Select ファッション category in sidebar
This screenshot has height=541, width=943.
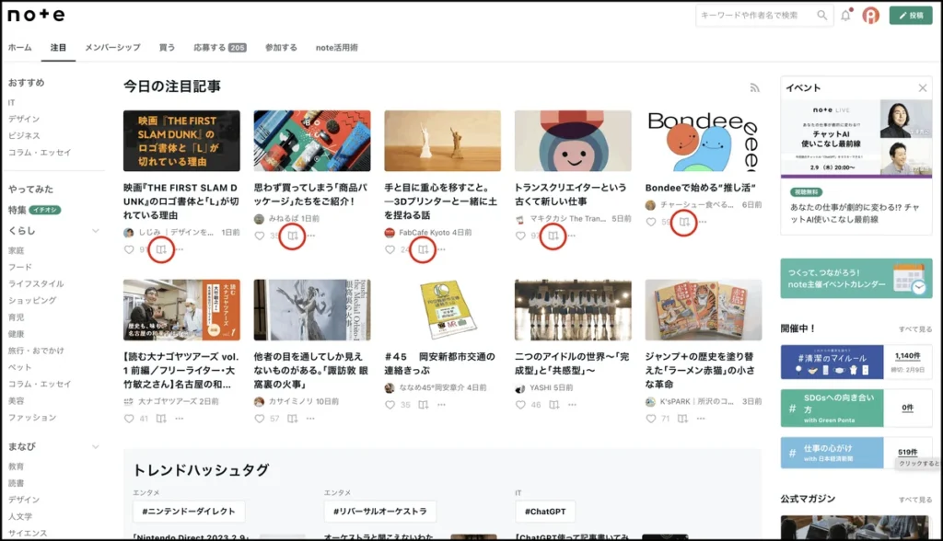pyautogui.click(x=32, y=418)
